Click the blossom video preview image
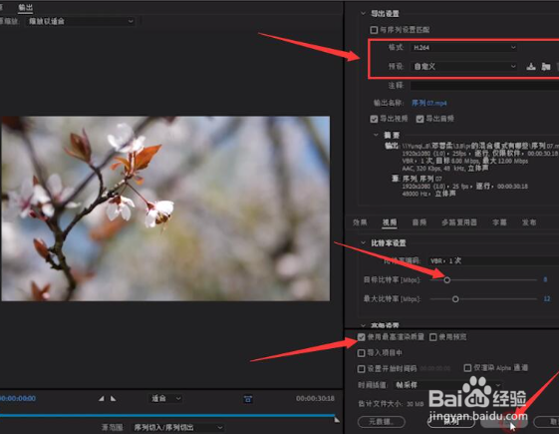The image size is (559, 436). pyautogui.click(x=165, y=209)
